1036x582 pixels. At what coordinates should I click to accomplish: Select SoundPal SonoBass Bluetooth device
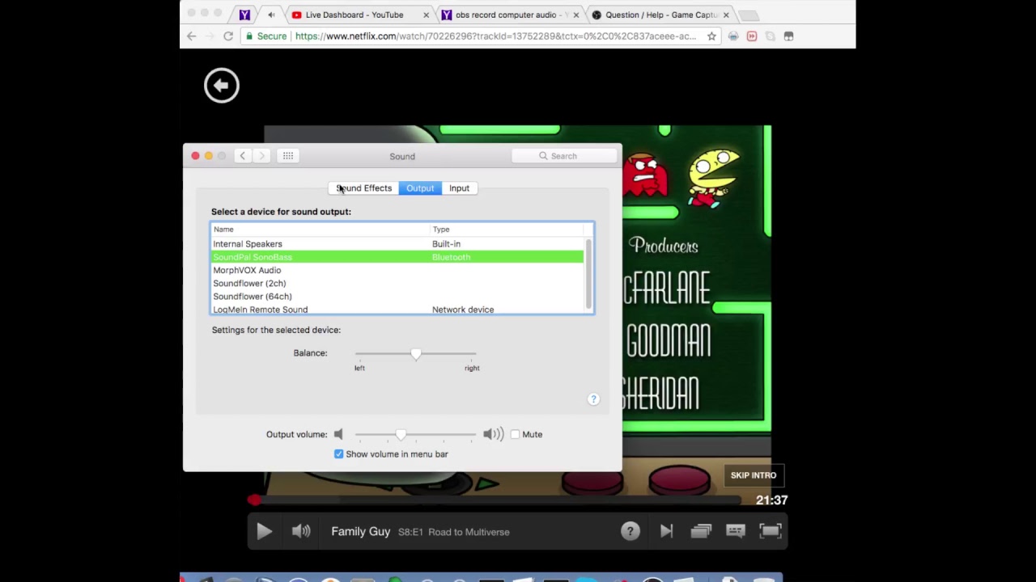pyautogui.click(x=397, y=257)
